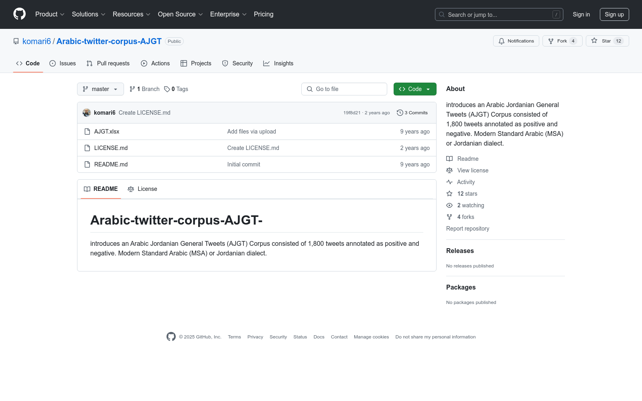Screen dimensions: 642x401
Task: Open commit hash 19f8d21
Action: click(x=352, y=113)
